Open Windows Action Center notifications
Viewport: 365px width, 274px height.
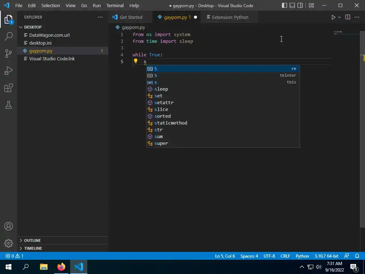click(354, 267)
